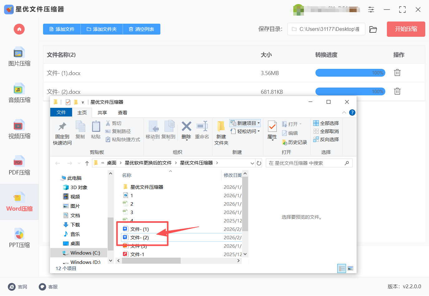Click 全部取消 select none in ribbon
The width and height of the screenshot is (429, 296).
(326, 131)
